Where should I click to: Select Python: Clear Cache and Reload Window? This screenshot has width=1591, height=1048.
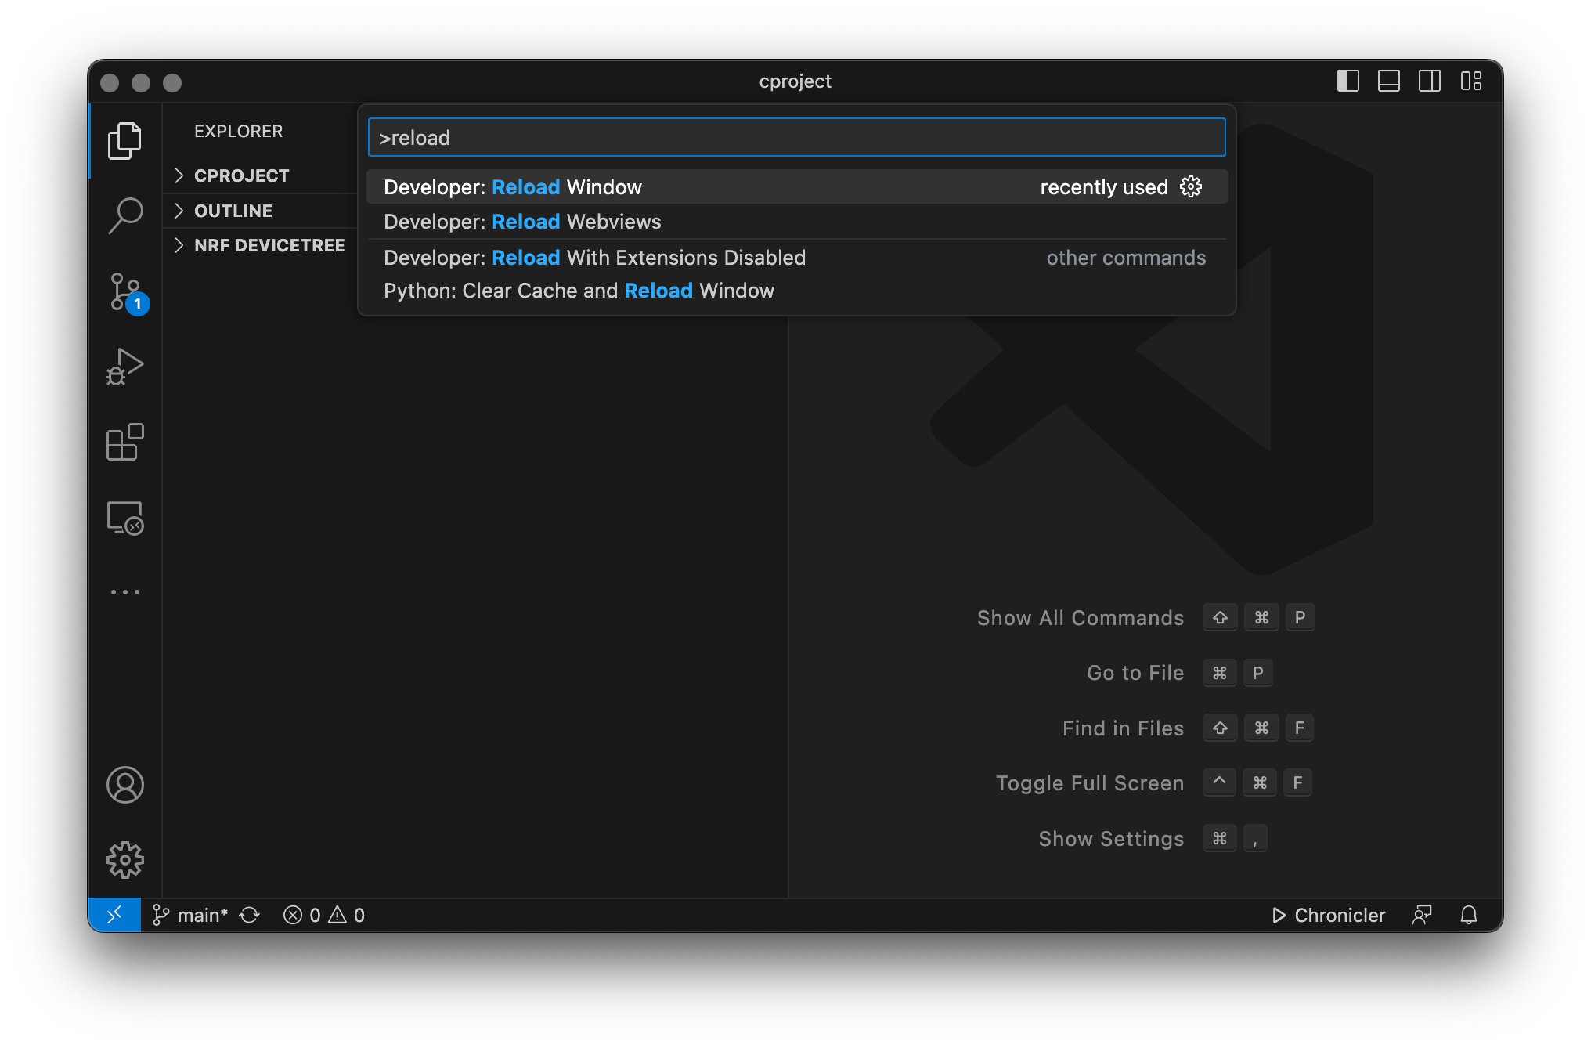click(x=579, y=291)
